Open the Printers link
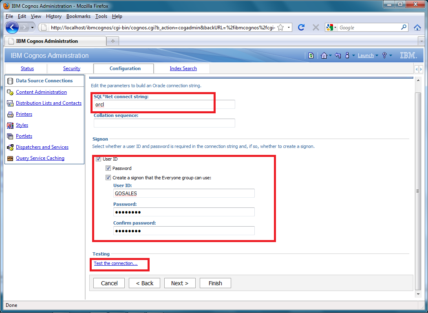The image size is (428, 313). coord(24,114)
